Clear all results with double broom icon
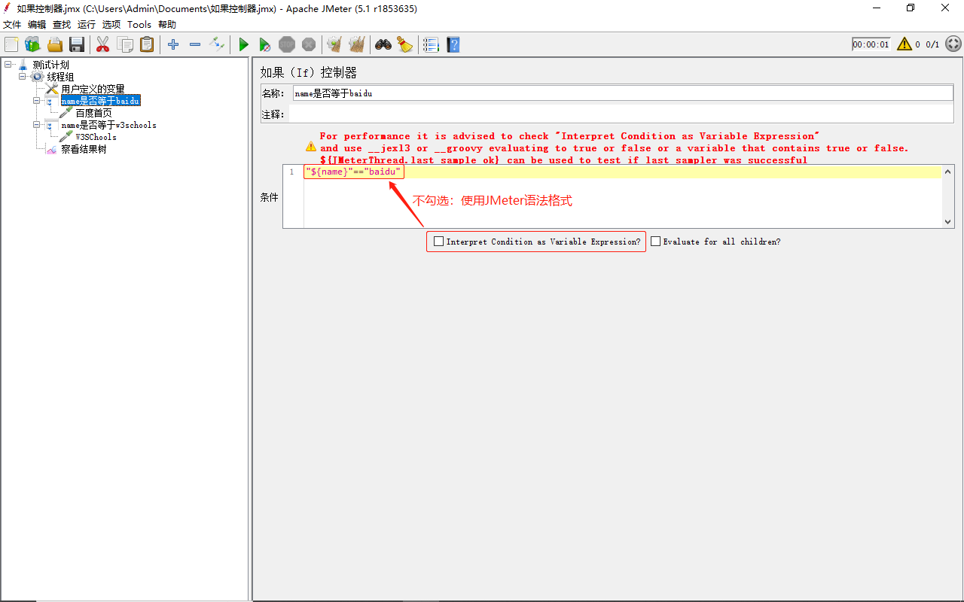 pyautogui.click(x=357, y=44)
